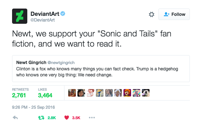Click the white-haired character avatar
Screen dimensions: 200x129
click(x=118, y=93)
